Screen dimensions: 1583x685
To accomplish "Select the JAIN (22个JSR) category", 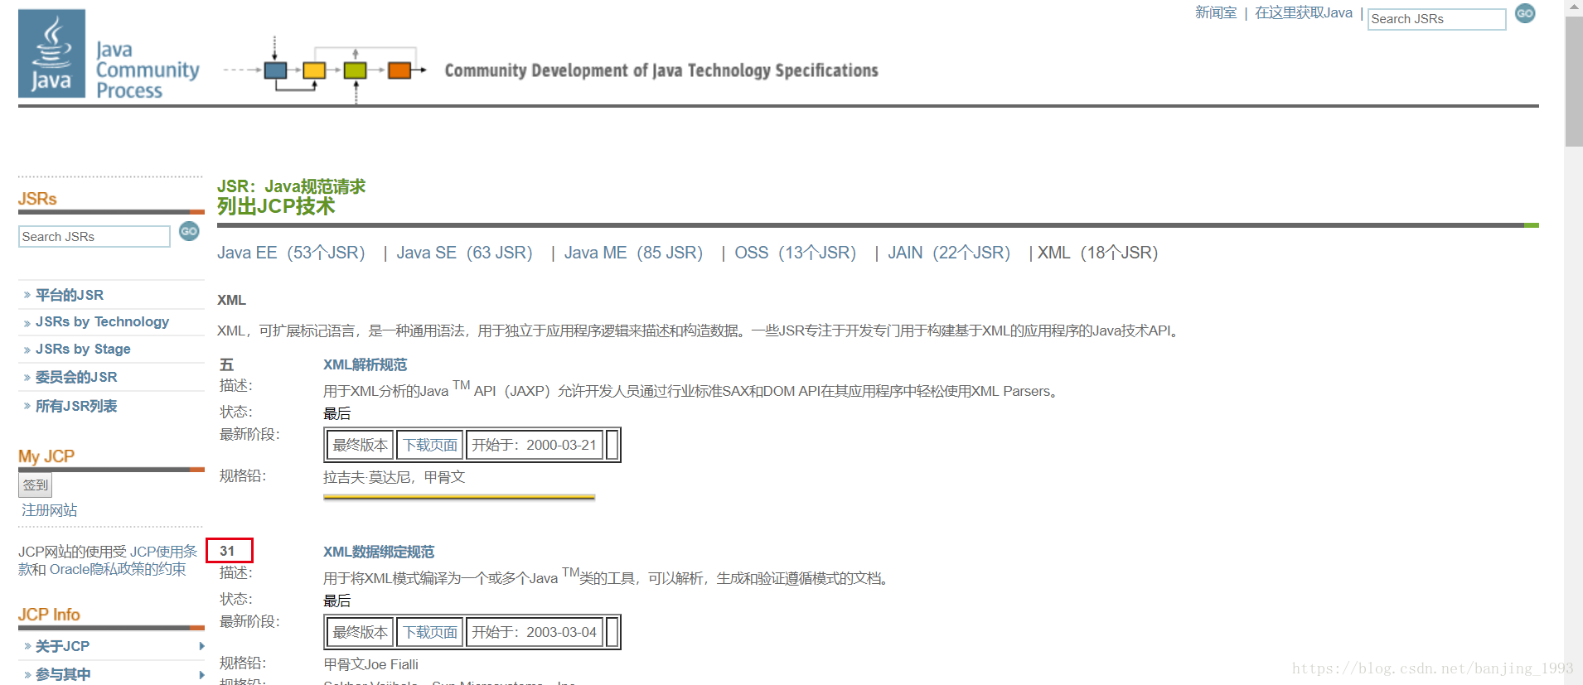I will (949, 253).
